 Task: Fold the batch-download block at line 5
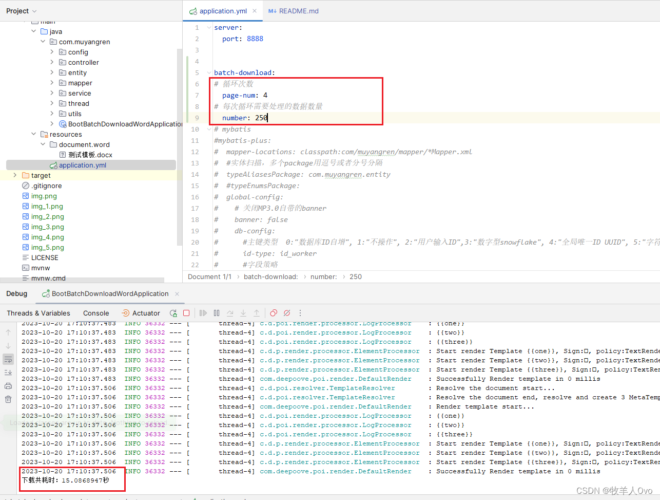coord(209,73)
